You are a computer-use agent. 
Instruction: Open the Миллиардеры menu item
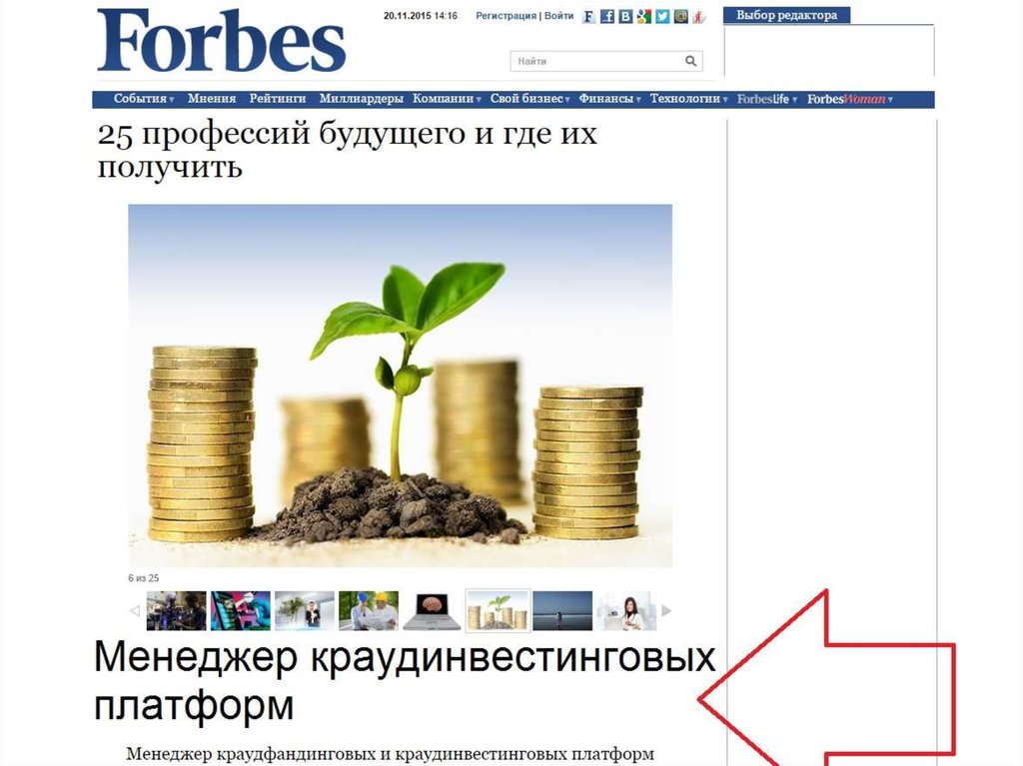[x=361, y=99]
